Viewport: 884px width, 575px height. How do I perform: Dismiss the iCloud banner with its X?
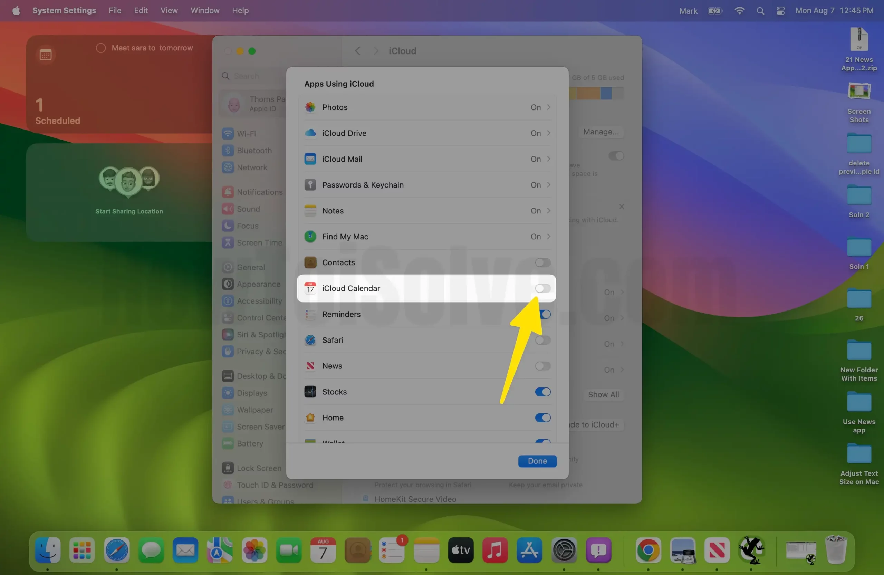[x=622, y=207]
